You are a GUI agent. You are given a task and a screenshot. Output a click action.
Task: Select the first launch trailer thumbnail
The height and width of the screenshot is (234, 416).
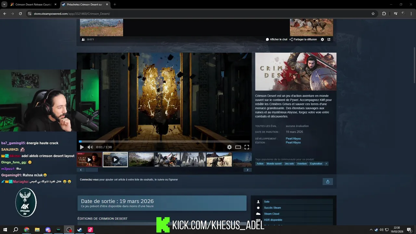point(89,160)
